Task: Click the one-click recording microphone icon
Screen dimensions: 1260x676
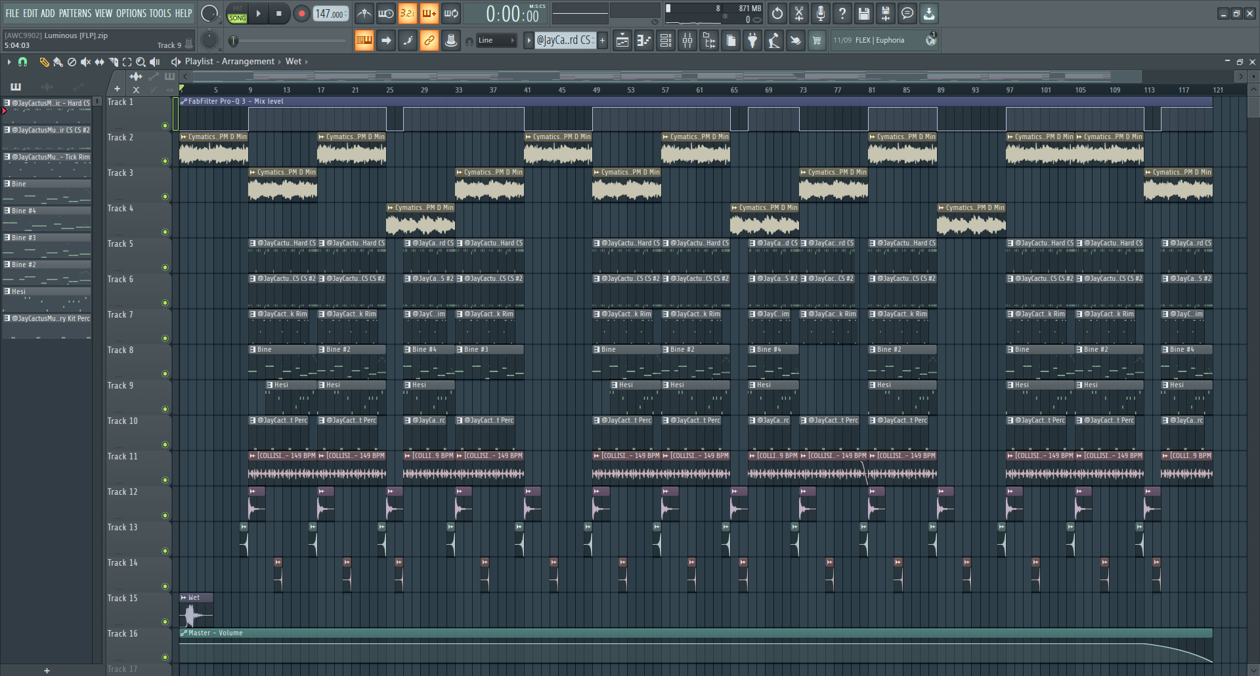Action: (x=821, y=13)
